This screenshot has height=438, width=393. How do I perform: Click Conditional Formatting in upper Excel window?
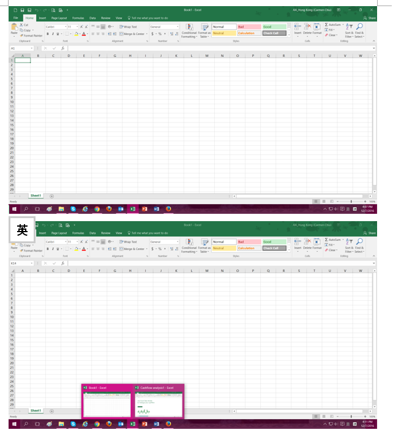pyautogui.click(x=189, y=31)
